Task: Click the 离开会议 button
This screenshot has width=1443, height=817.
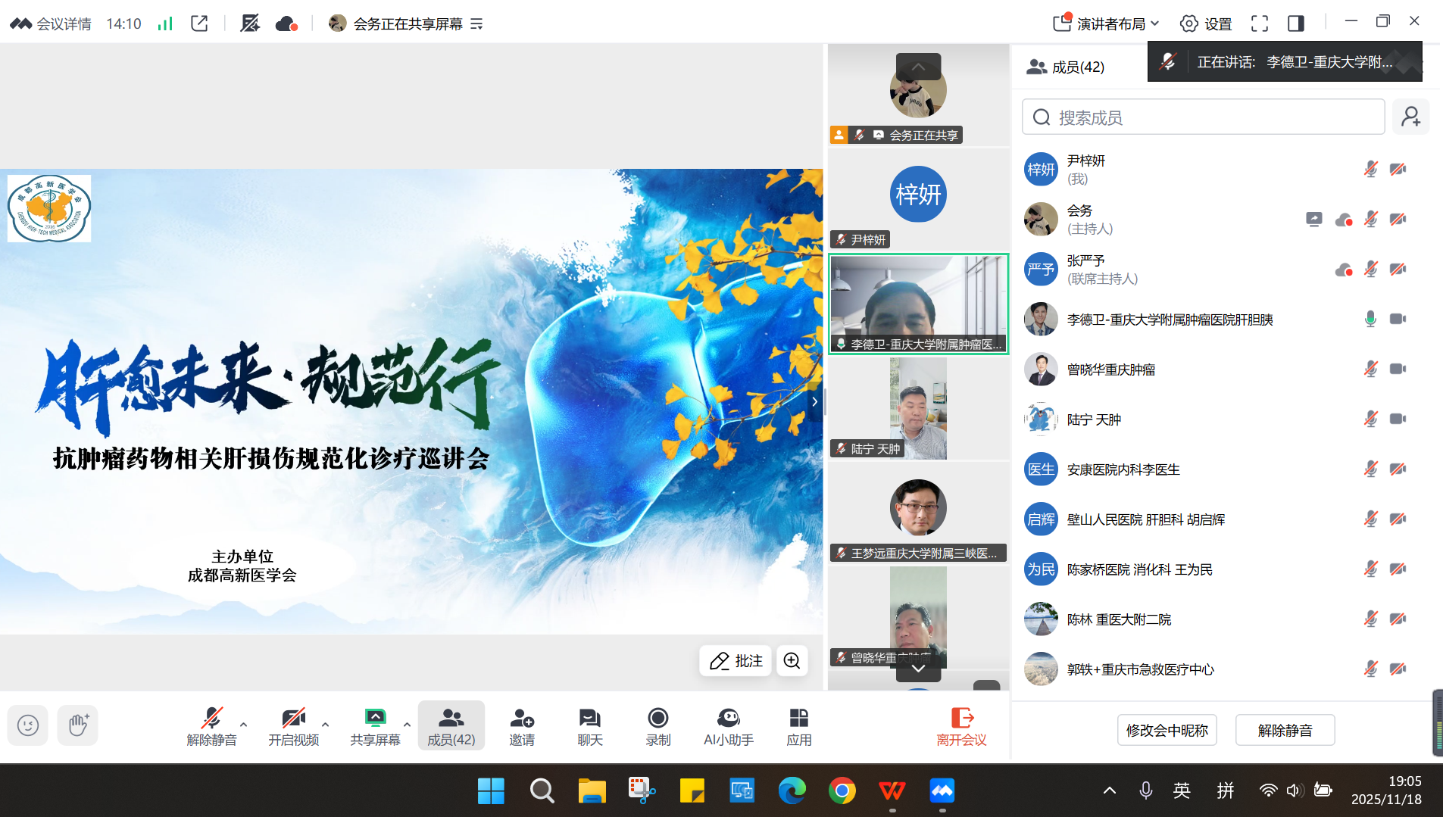Action: [960, 726]
